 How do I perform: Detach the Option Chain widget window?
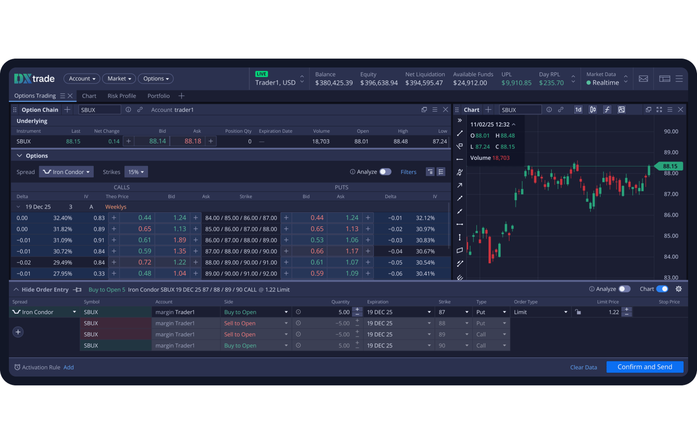click(x=424, y=110)
